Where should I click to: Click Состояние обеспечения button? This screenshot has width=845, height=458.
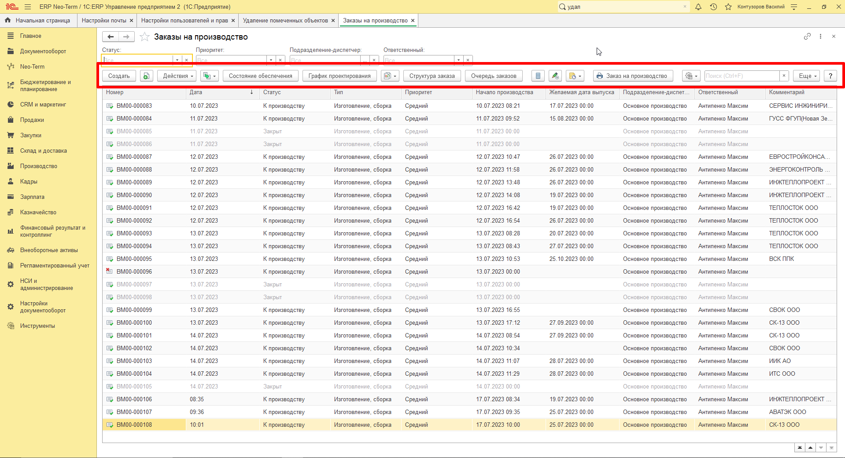(x=261, y=76)
